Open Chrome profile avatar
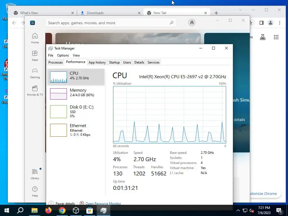This screenshot has width=288, height=216. [x=270, y=23]
